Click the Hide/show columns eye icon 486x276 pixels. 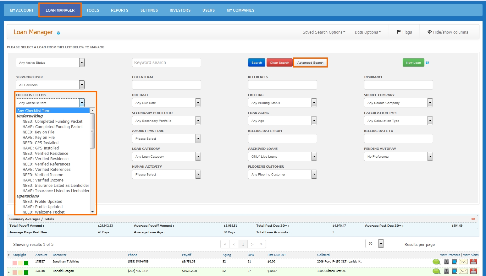pos(430,32)
